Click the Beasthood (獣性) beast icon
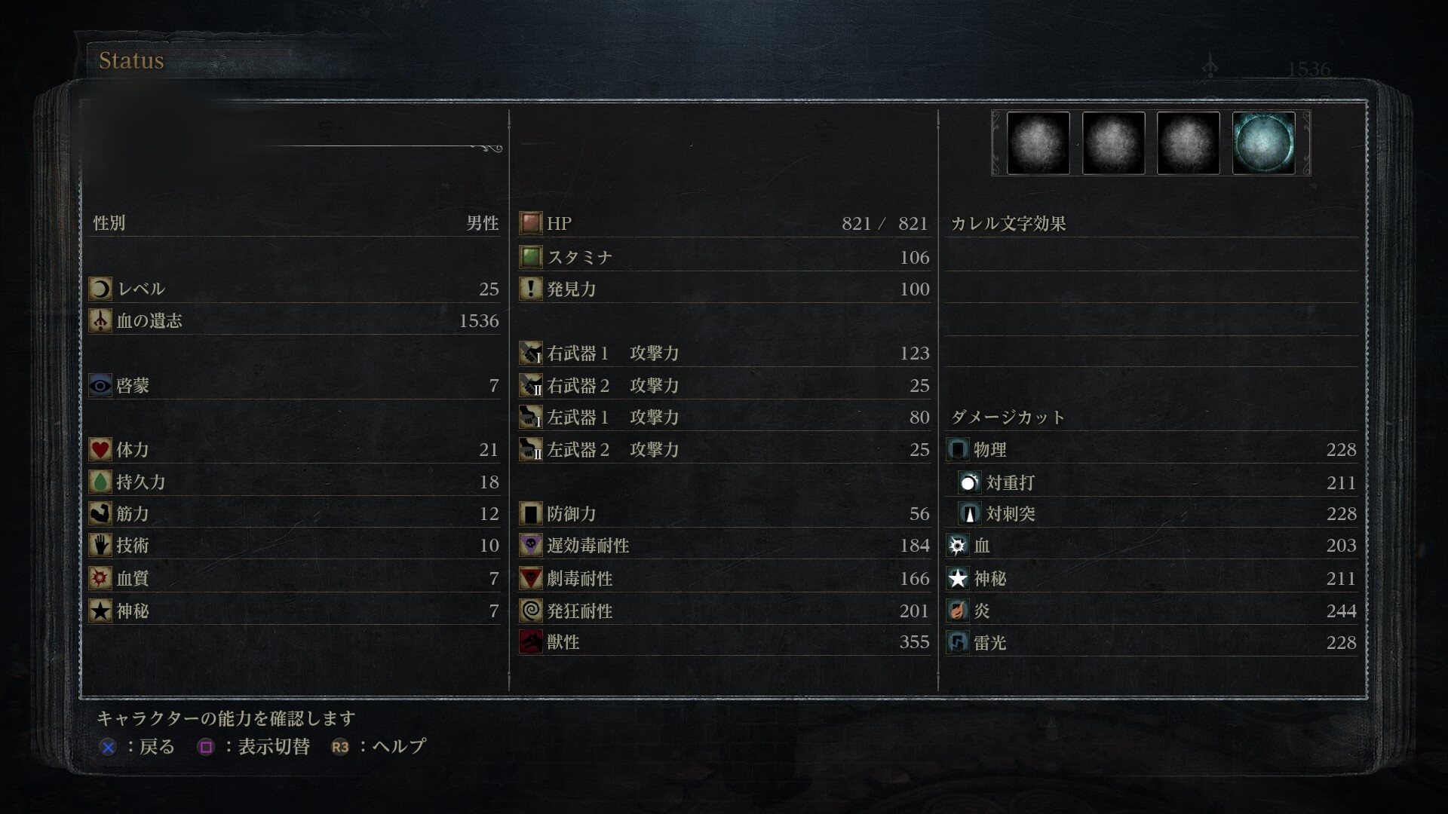The image size is (1448, 814). 531,642
